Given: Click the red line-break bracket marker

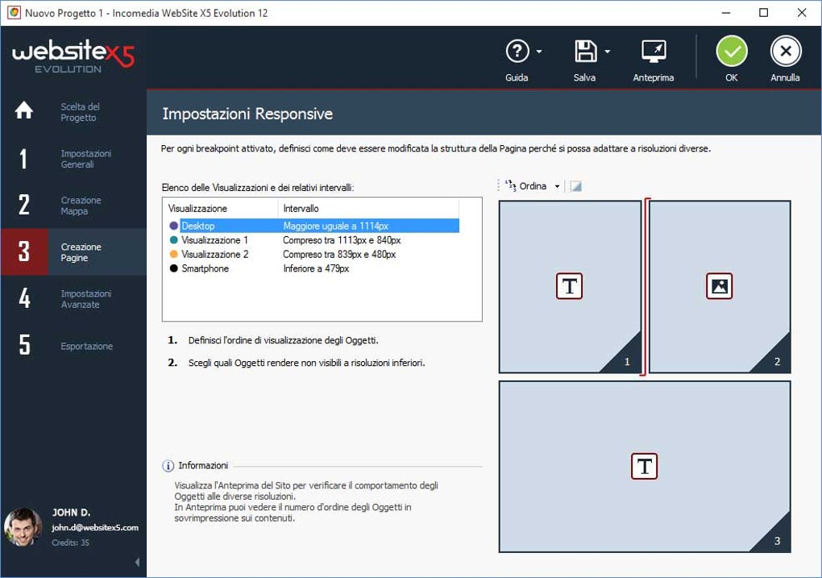Looking at the screenshot, I should pos(646,287).
